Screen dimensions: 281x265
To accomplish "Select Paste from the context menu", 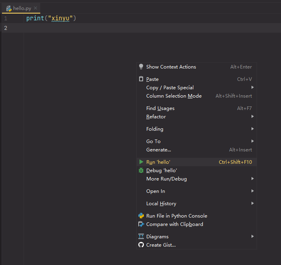I will (197, 79).
